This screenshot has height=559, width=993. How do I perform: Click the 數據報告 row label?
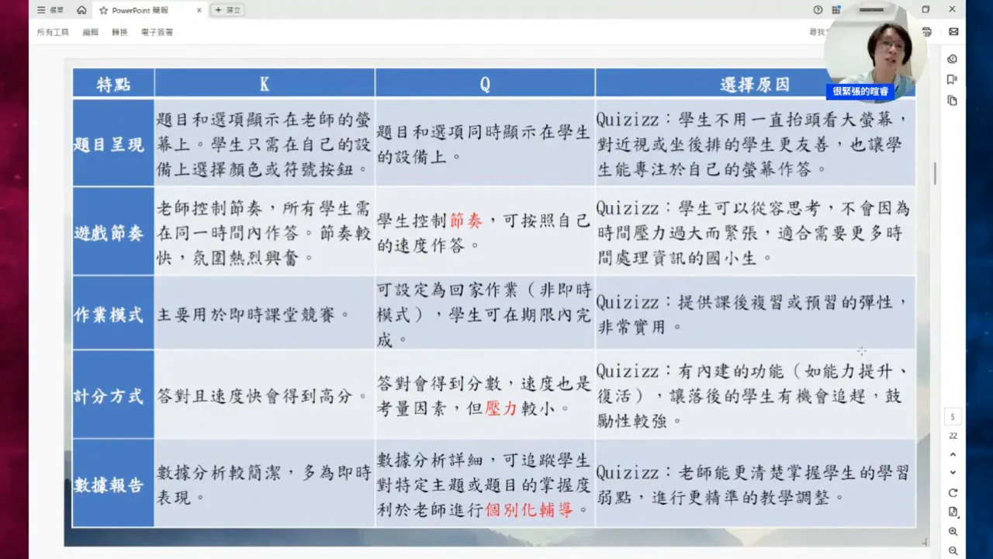coord(113,484)
